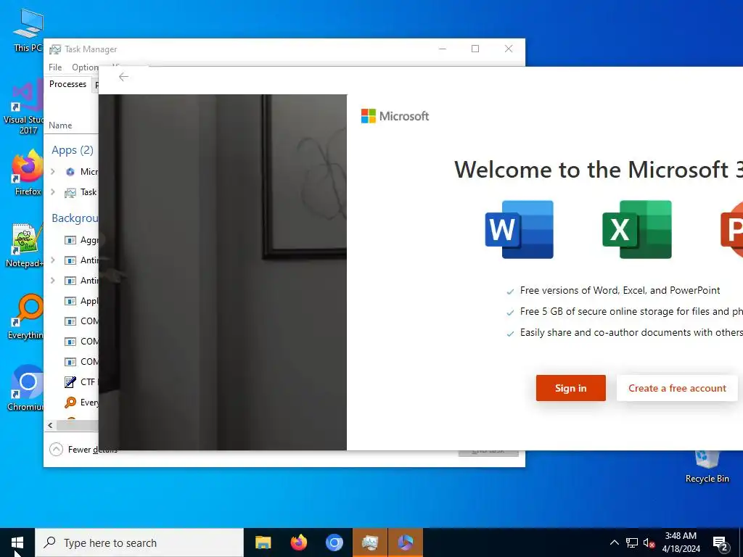
Task: Open the Windows Start menu
Action: pyautogui.click(x=17, y=542)
